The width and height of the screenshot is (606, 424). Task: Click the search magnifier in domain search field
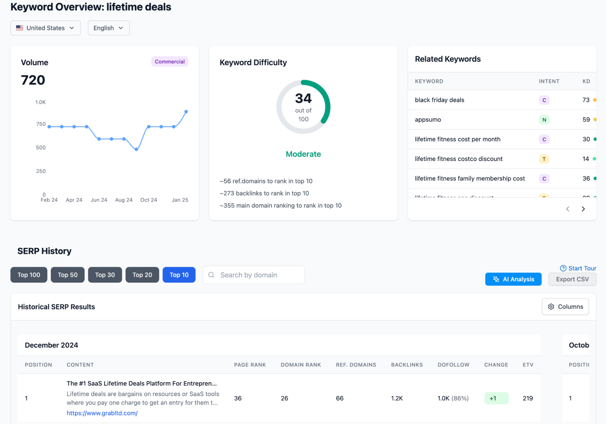tap(211, 275)
